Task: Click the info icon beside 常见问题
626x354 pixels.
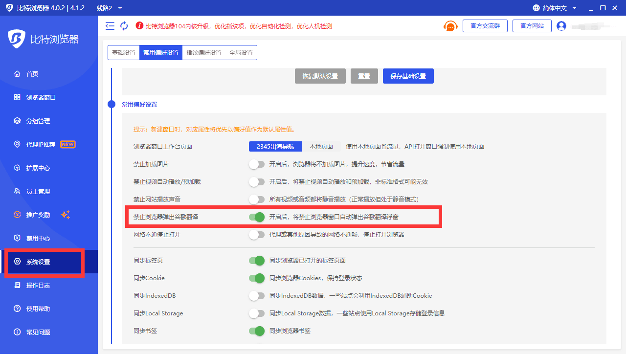Action: tap(17, 332)
